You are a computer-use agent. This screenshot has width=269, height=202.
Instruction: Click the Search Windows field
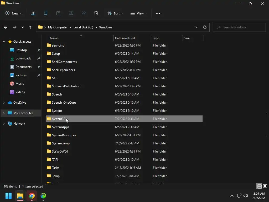click(x=239, y=27)
